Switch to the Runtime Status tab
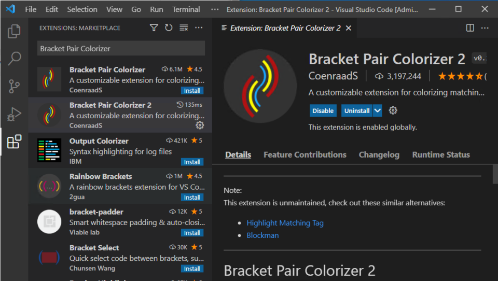Image resolution: width=498 pixels, height=281 pixels. pyautogui.click(x=441, y=154)
